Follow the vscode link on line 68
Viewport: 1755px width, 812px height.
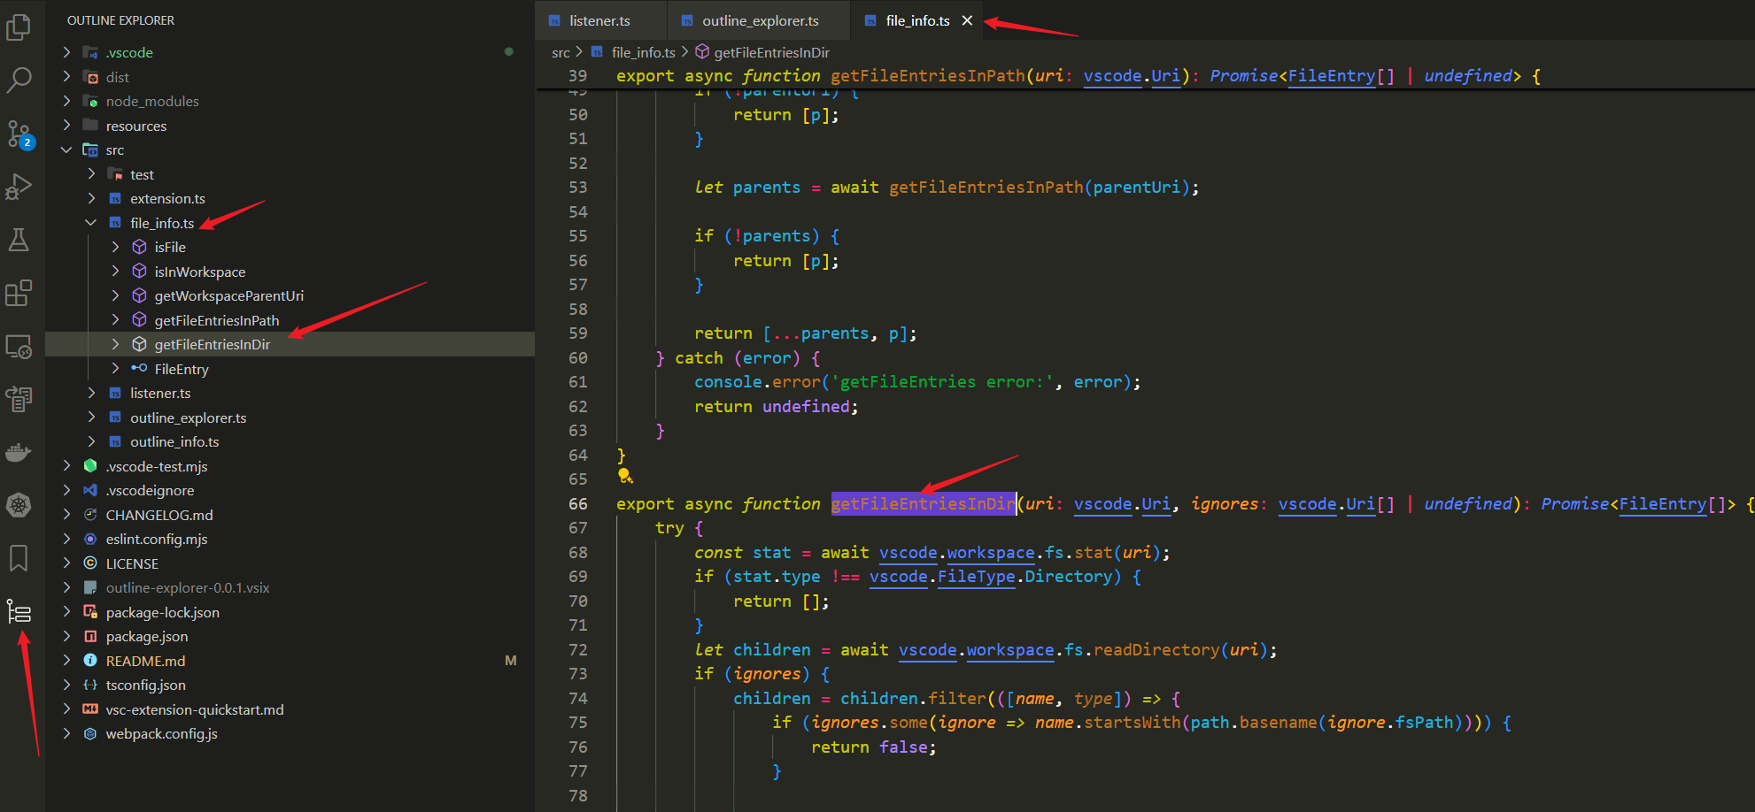tap(908, 553)
